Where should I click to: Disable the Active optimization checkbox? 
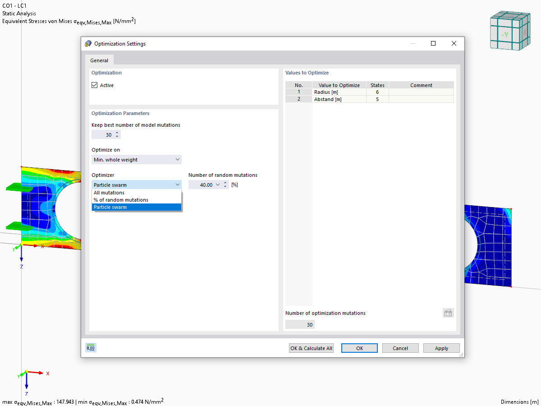(x=94, y=85)
